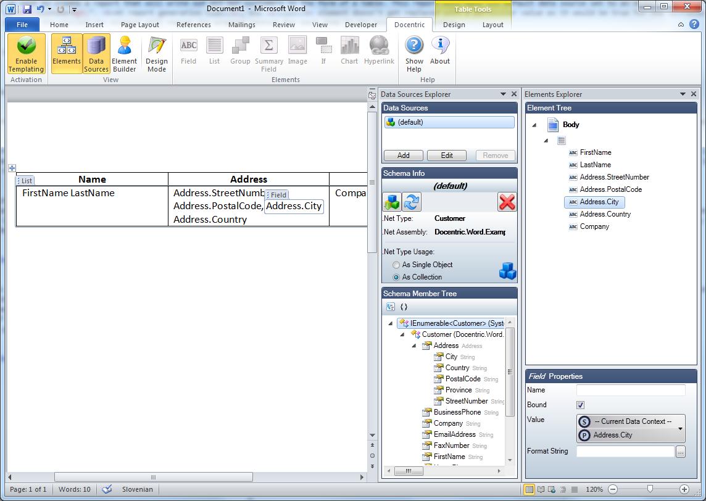Click the curly braces icon in Schema Member Tree

click(404, 307)
